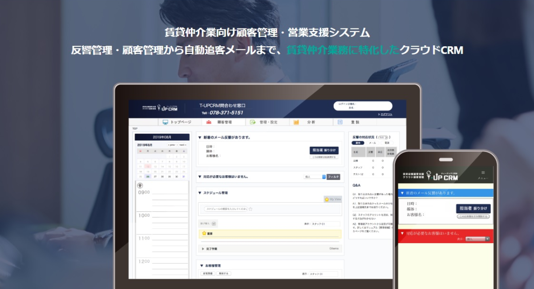
Task: Select the メール pill in response status
Action: [x=372, y=143]
